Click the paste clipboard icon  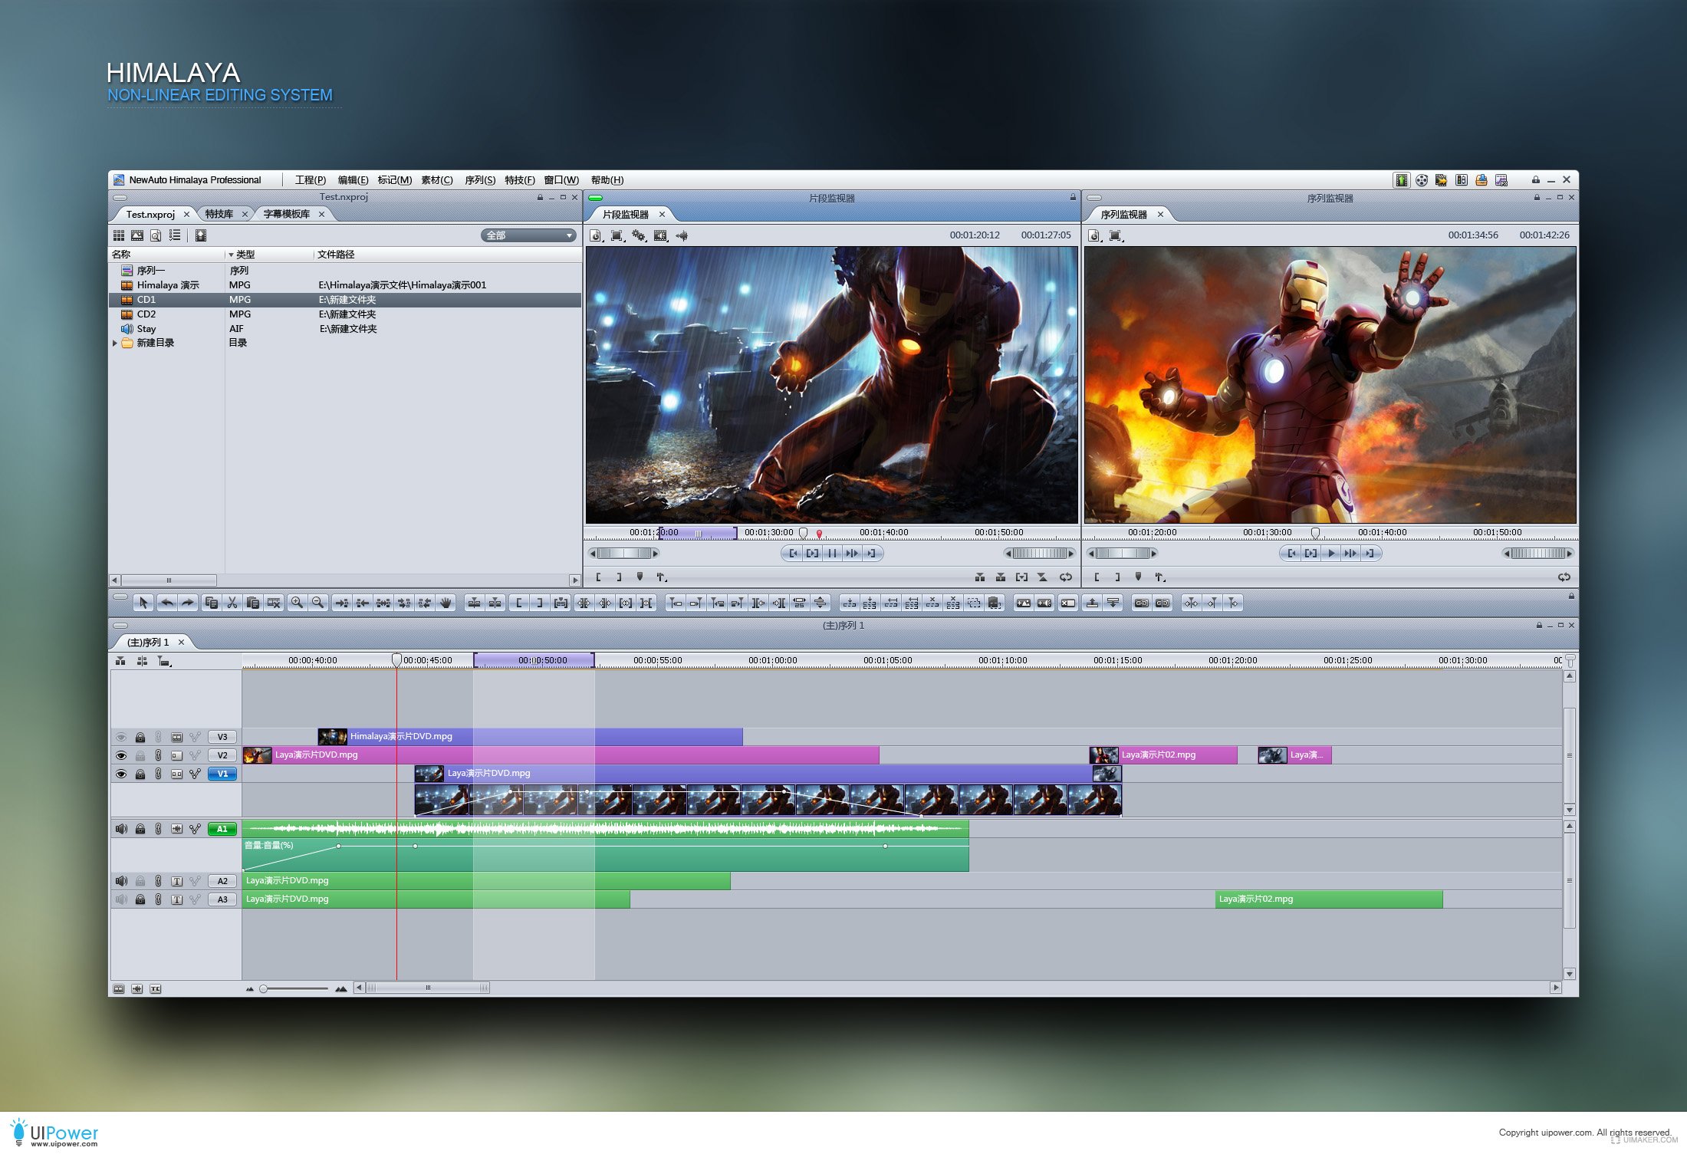253,603
